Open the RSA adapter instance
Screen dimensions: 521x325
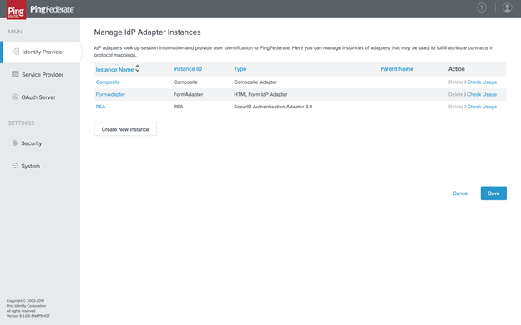click(x=100, y=107)
